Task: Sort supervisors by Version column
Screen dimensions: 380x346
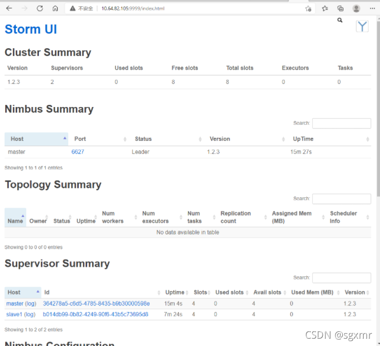Action: point(356,293)
